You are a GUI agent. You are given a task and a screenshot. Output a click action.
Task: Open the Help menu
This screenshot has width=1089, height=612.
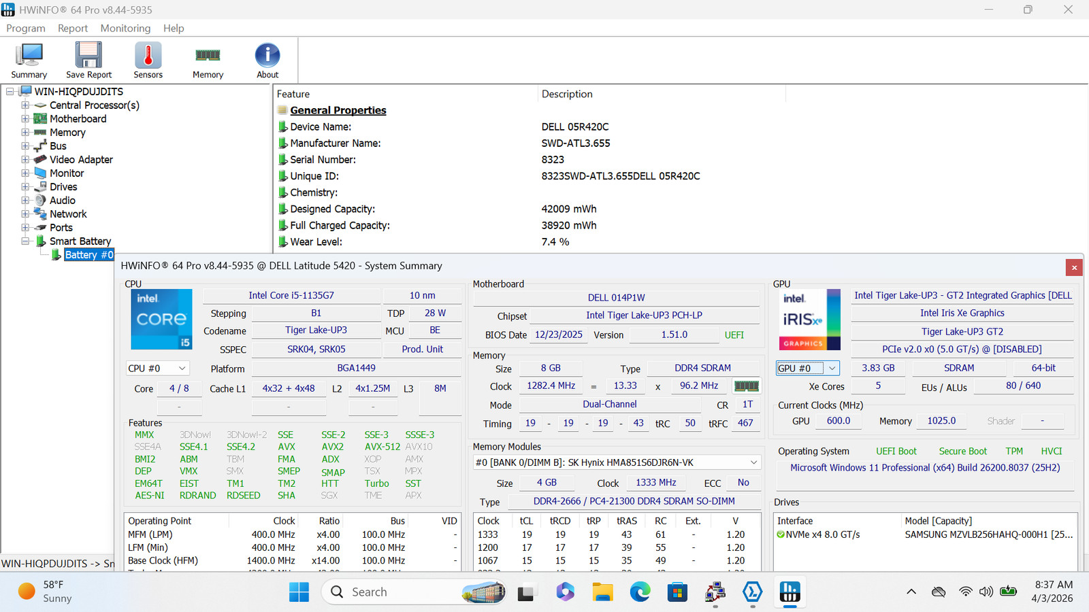click(174, 28)
